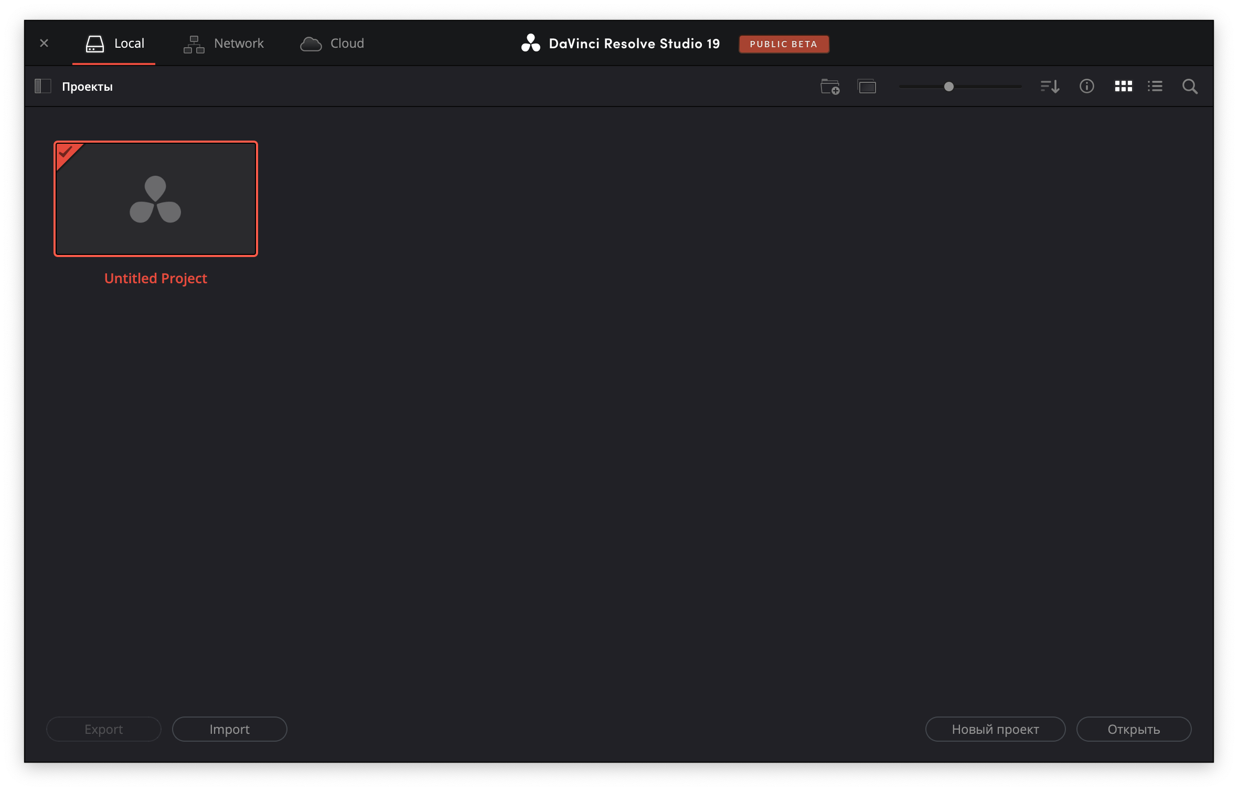Switch to the Network tab
Screen dimensions: 1238x791
point(239,44)
